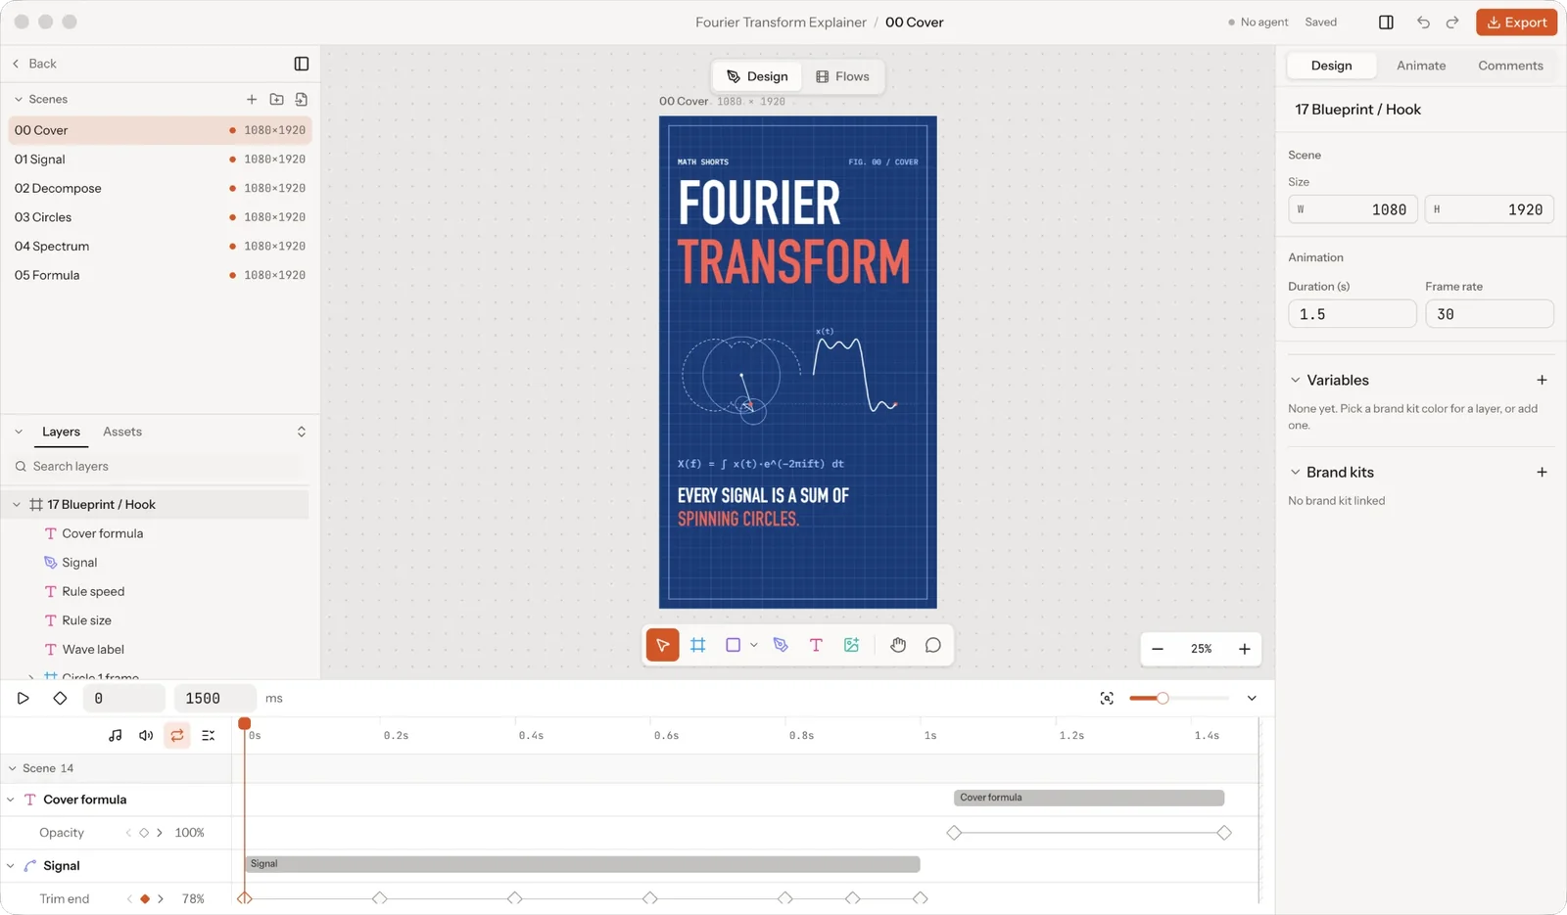
Task: Go Back from scene list
Action: tap(34, 64)
